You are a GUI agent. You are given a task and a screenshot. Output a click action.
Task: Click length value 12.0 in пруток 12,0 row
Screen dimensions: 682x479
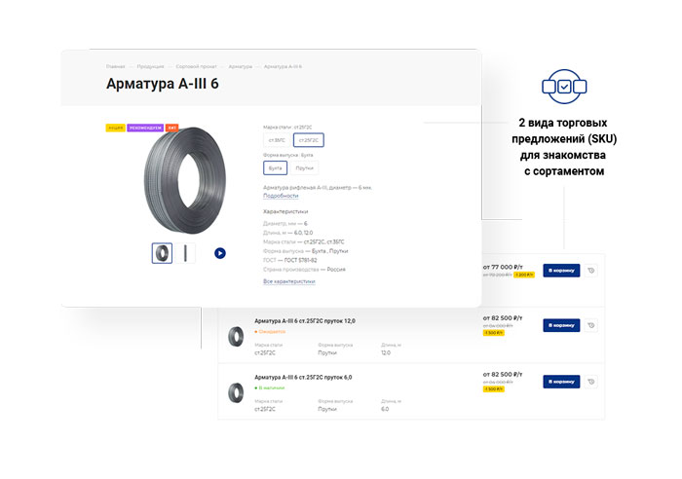[x=386, y=353]
